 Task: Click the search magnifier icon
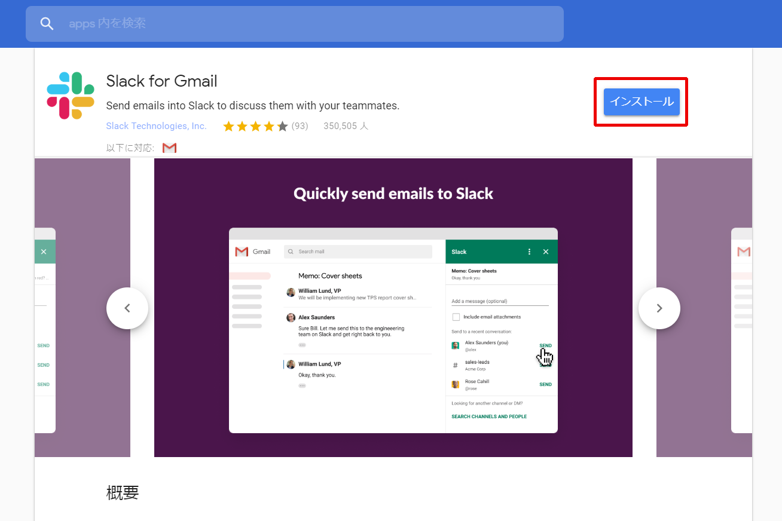pos(47,24)
